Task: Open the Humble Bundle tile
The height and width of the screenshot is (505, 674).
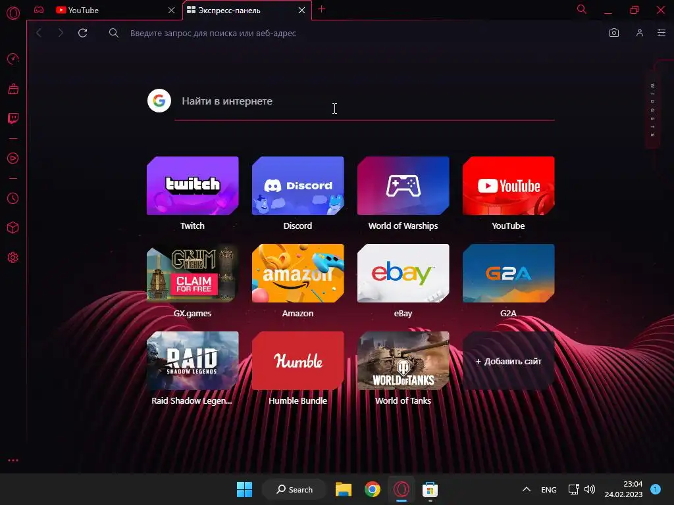Action: [x=298, y=361]
